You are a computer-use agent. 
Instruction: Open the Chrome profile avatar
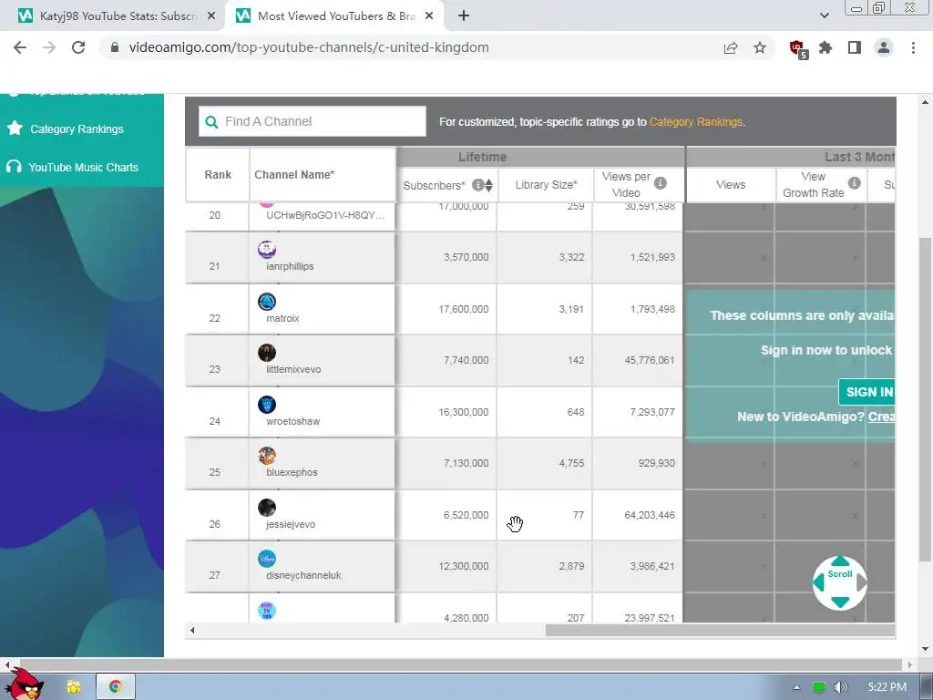(x=884, y=47)
